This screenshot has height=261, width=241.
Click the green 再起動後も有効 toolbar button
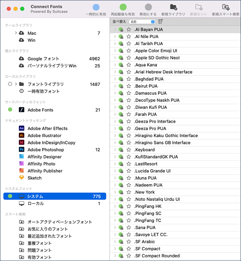123,7
